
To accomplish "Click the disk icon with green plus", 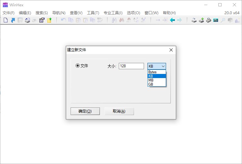I will [201, 20].
